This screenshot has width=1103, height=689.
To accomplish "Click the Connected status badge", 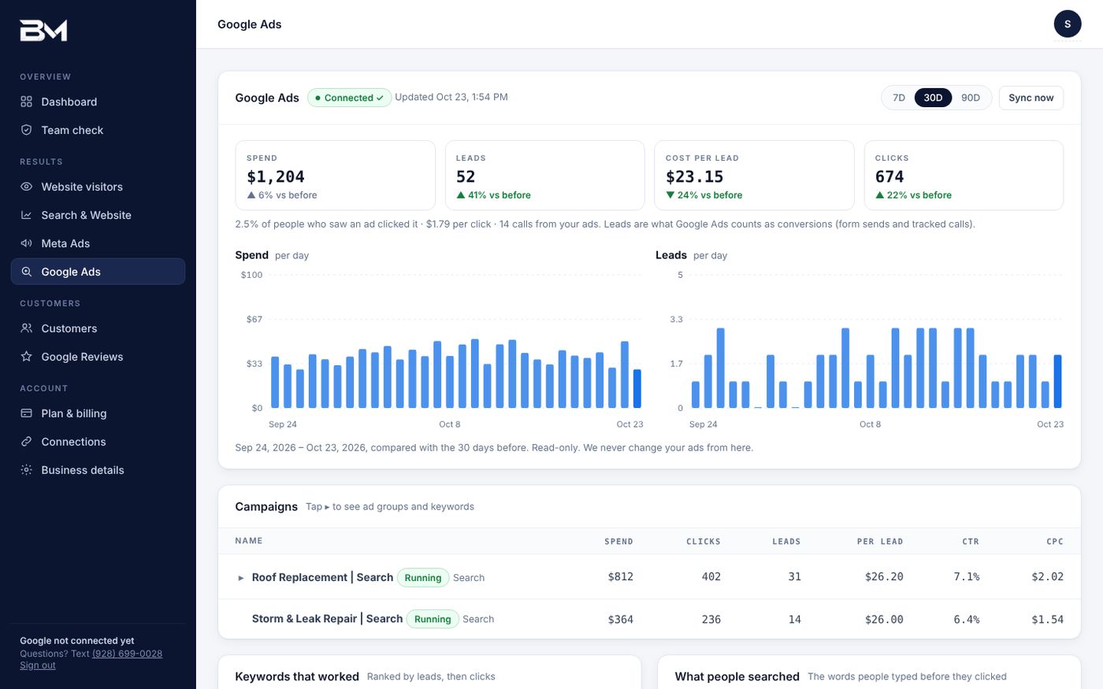I will coord(349,98).
